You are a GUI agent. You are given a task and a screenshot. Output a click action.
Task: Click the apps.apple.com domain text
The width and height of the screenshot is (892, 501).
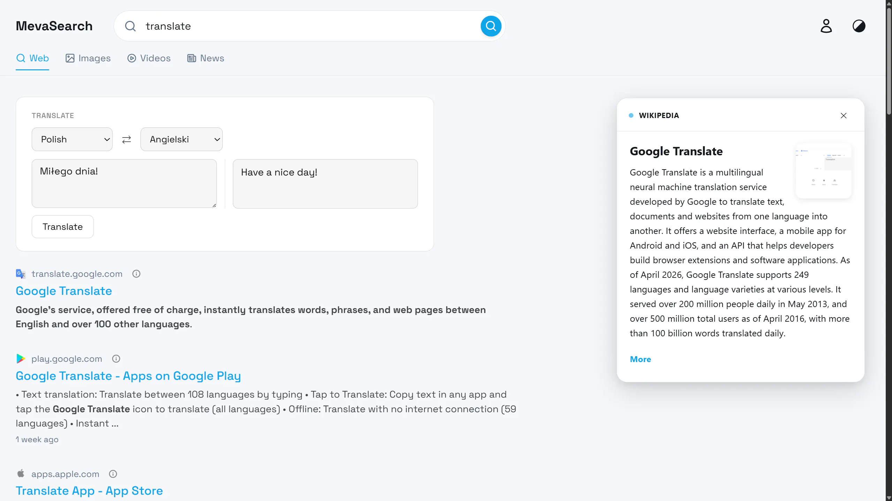click(x=65, y=474)
